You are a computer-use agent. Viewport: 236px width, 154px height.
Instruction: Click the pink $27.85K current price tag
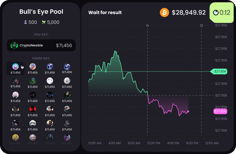click(x=220, y=111)
